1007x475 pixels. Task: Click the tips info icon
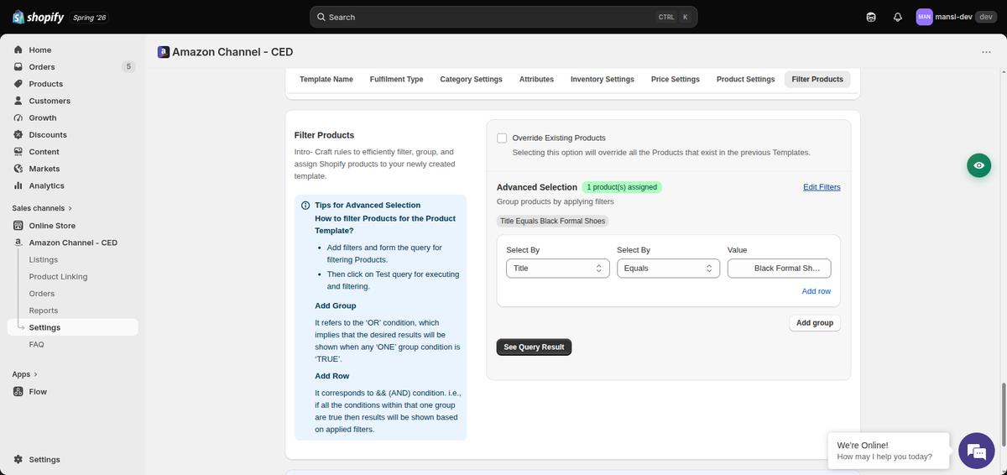click(305, 206)
